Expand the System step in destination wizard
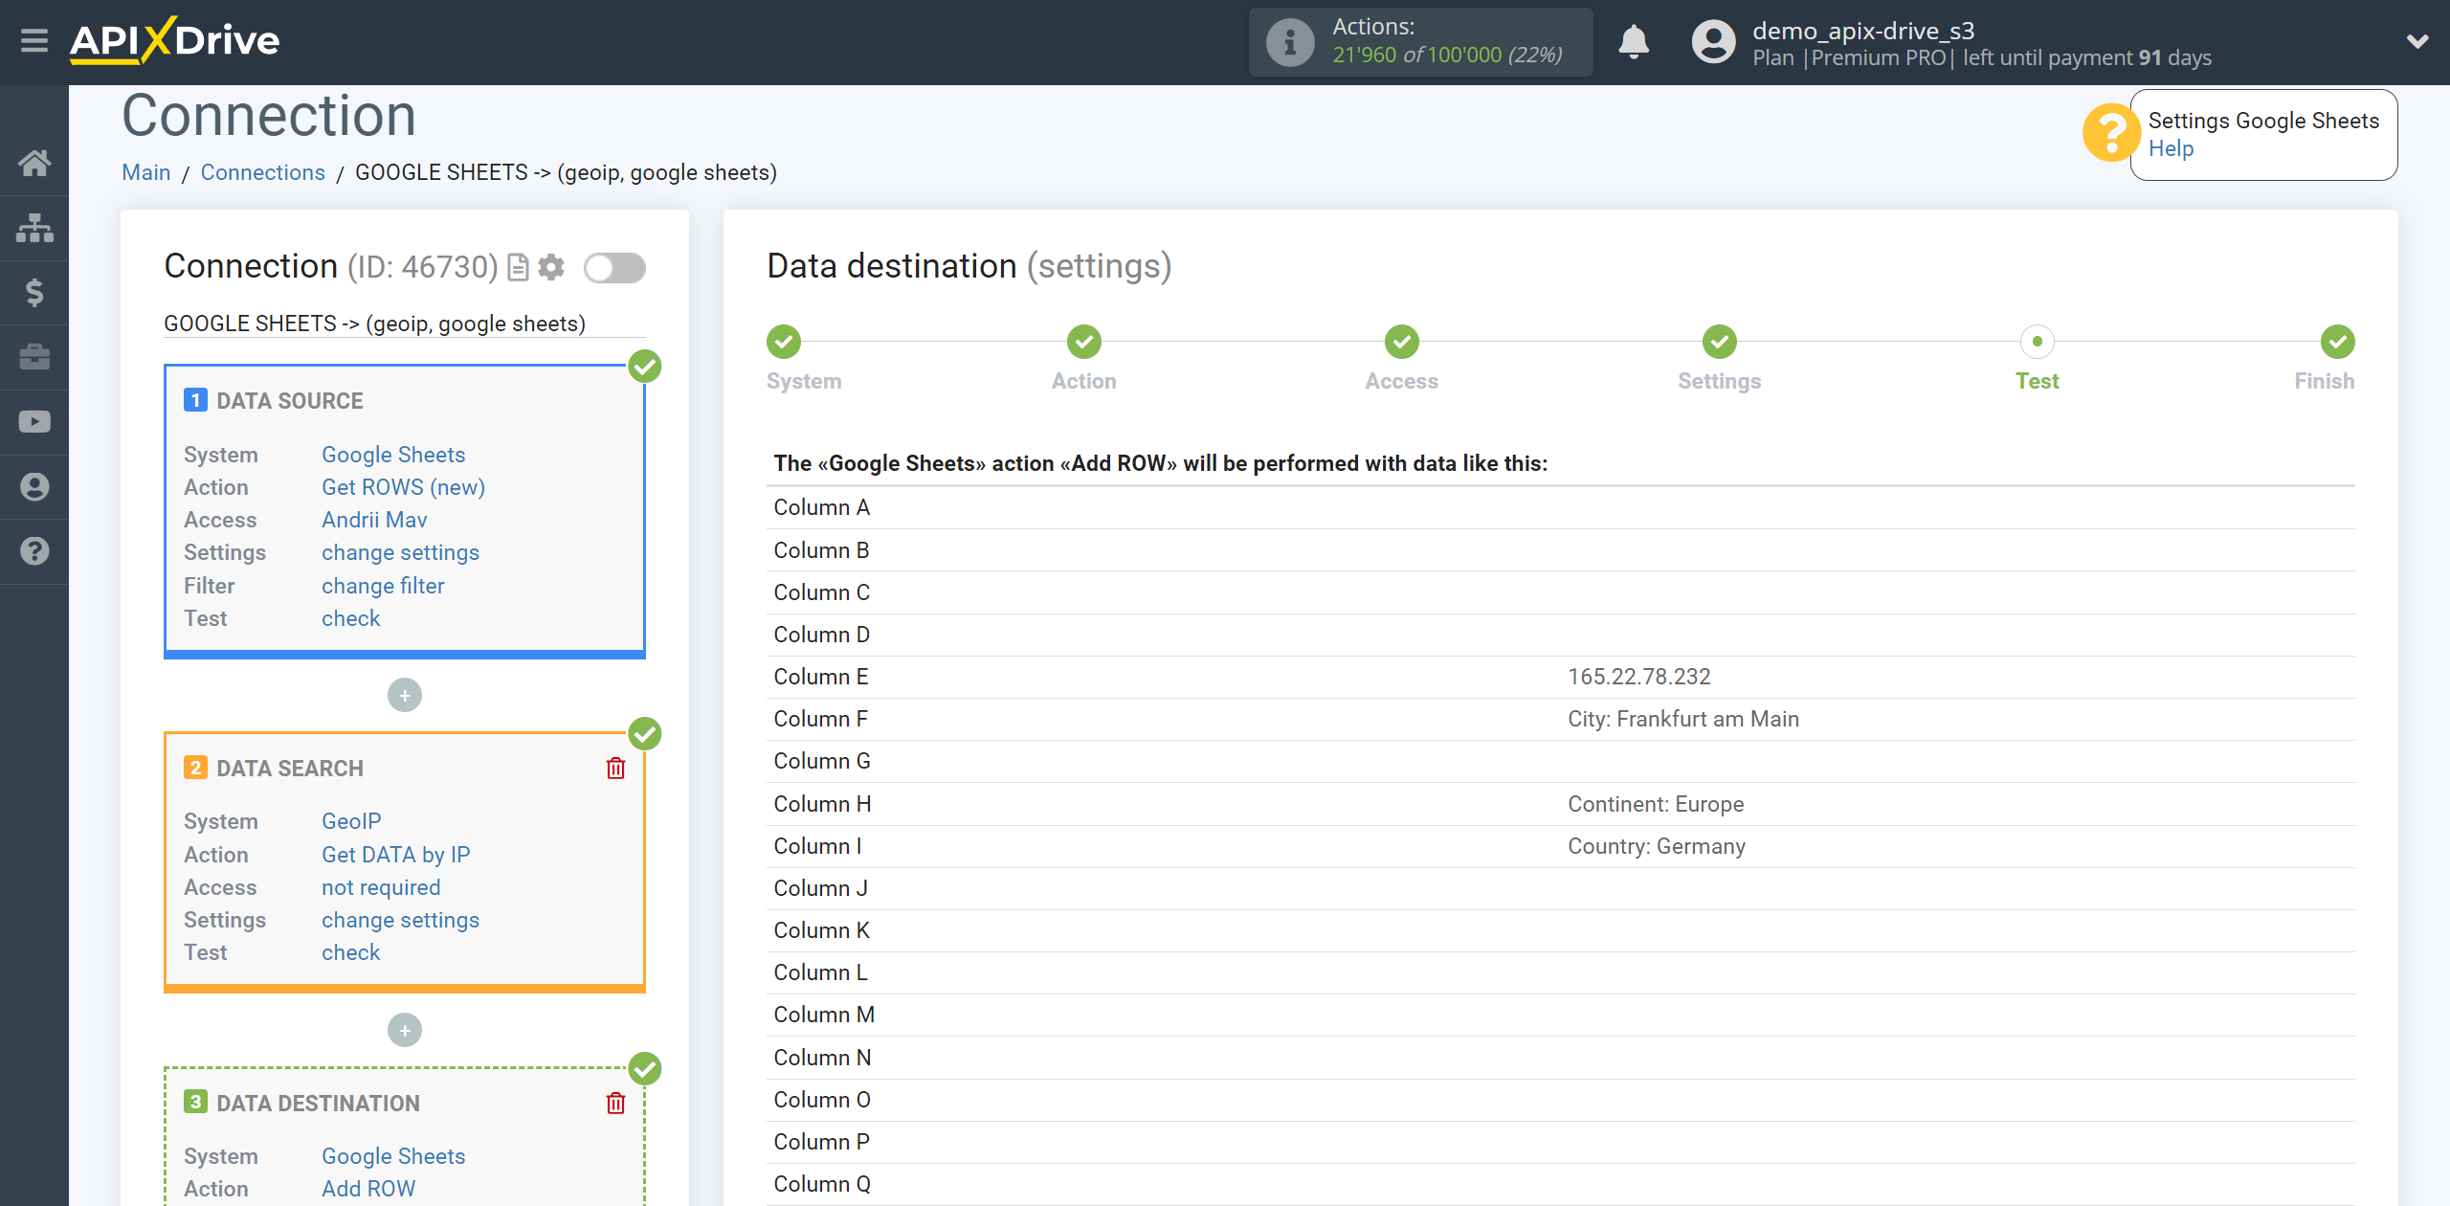The height and width of the screenshot is (1206, 2450). click(785, 341)
